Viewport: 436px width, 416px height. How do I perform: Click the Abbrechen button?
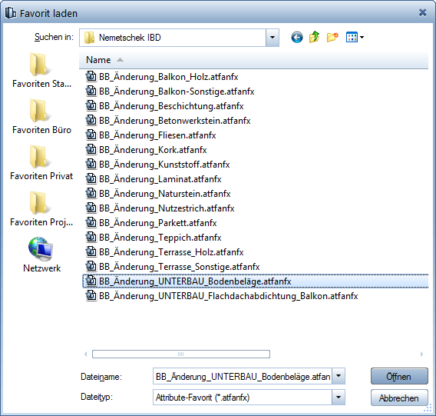click(399, 398)
